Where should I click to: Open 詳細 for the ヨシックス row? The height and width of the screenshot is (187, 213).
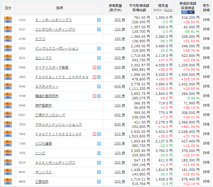pos(206,58)
